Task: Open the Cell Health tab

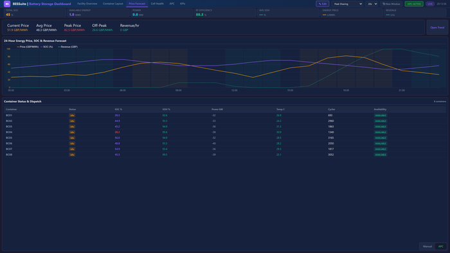Action: (x=157, y=4)
